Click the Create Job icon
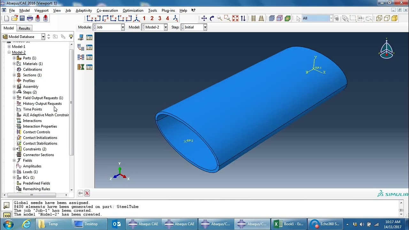This screenshot has height=230, width=409. coord(81,37)
